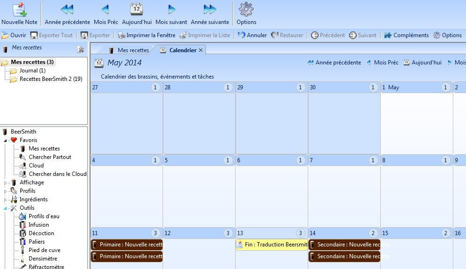Open the Décoction tool
Viewport: 466px width, 269px height.
pyautogui.click(x=41, y=233)
